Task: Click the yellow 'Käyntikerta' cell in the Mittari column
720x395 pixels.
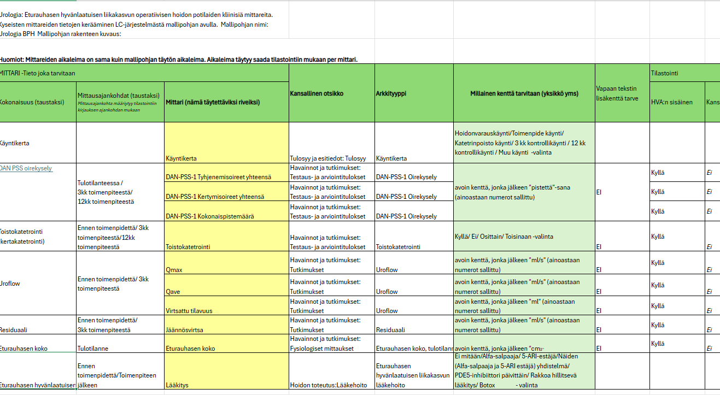Action: coord(226,143)
